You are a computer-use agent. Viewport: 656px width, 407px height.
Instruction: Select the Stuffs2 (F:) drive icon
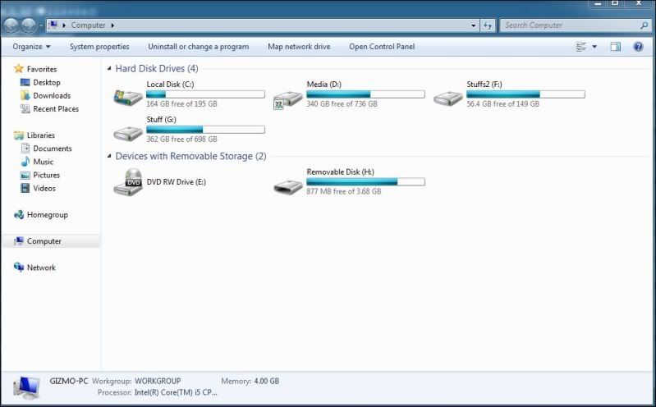pos(448,98)
